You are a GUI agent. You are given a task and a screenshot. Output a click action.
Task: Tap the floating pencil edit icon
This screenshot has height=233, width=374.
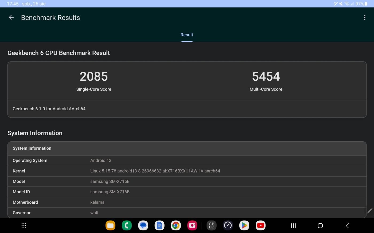pos(370,211)
